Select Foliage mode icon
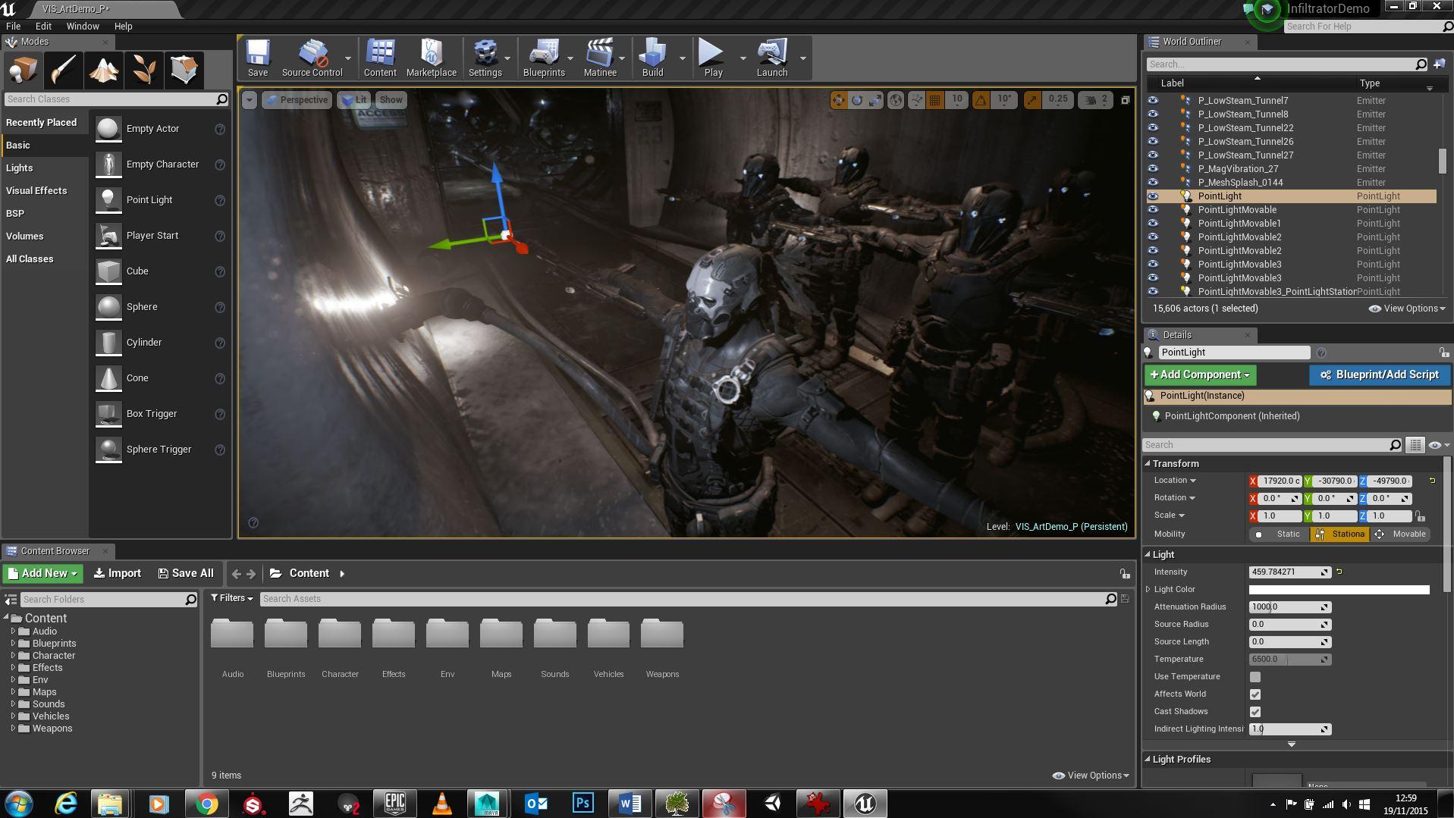This screenshot has height=818, width=1454. (143, 71)
